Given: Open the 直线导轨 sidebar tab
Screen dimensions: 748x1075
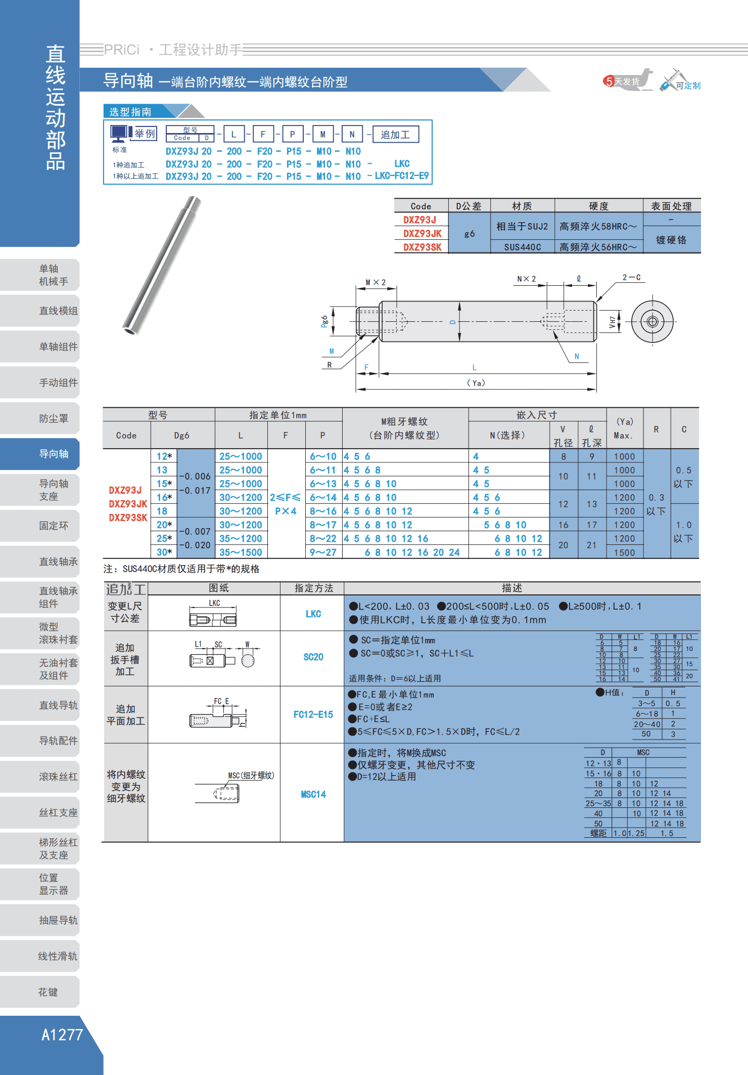Looking at the screenshot, I should point(40,705).
